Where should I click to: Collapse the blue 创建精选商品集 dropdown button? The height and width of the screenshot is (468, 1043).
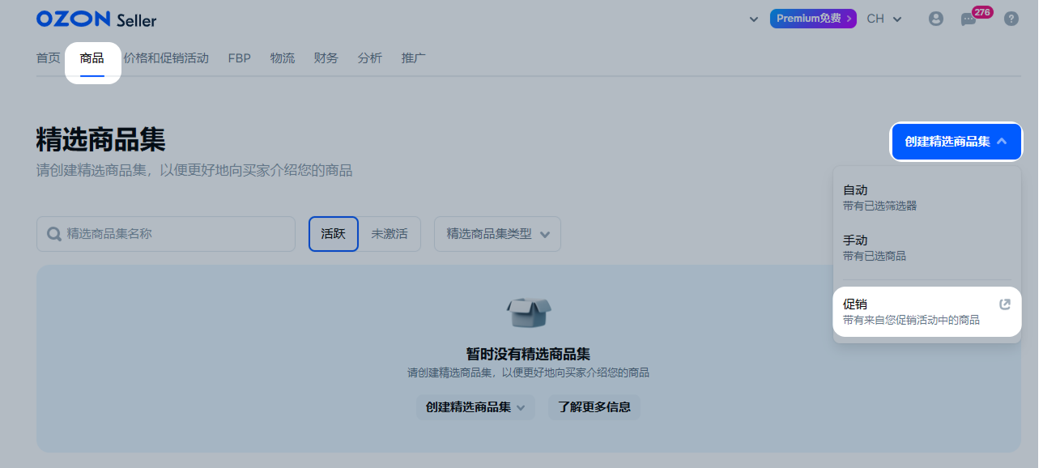coord(956,142)
